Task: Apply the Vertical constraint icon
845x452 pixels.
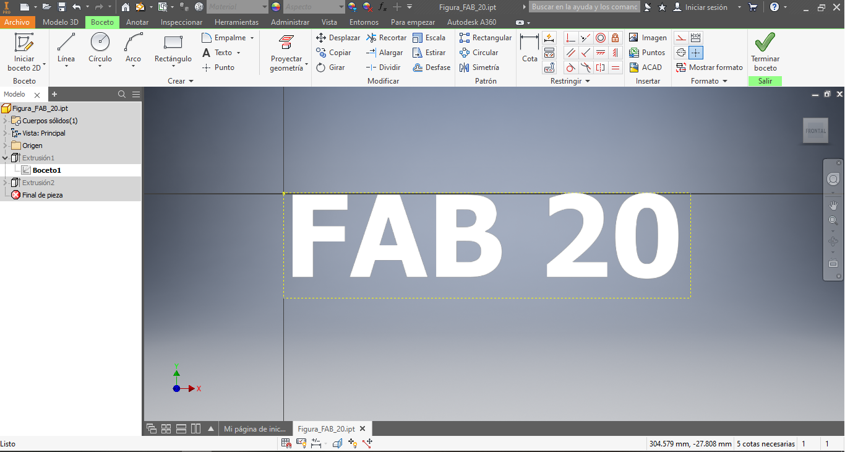Action: [x=615, y=53]
